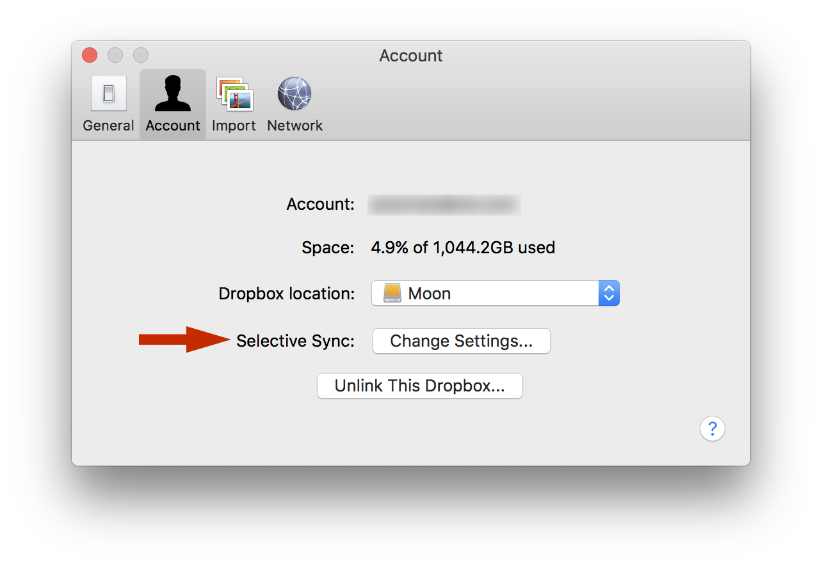Select the Account tab label
This screenshot has width=822, height=568.
[x=173, y=126]
